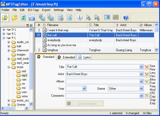Collapse the music folder node
This screenshot has width=160, height=116.
9,67
